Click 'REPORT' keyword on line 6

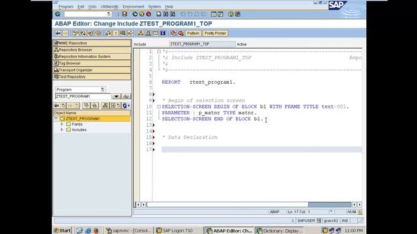coord(171,83)
